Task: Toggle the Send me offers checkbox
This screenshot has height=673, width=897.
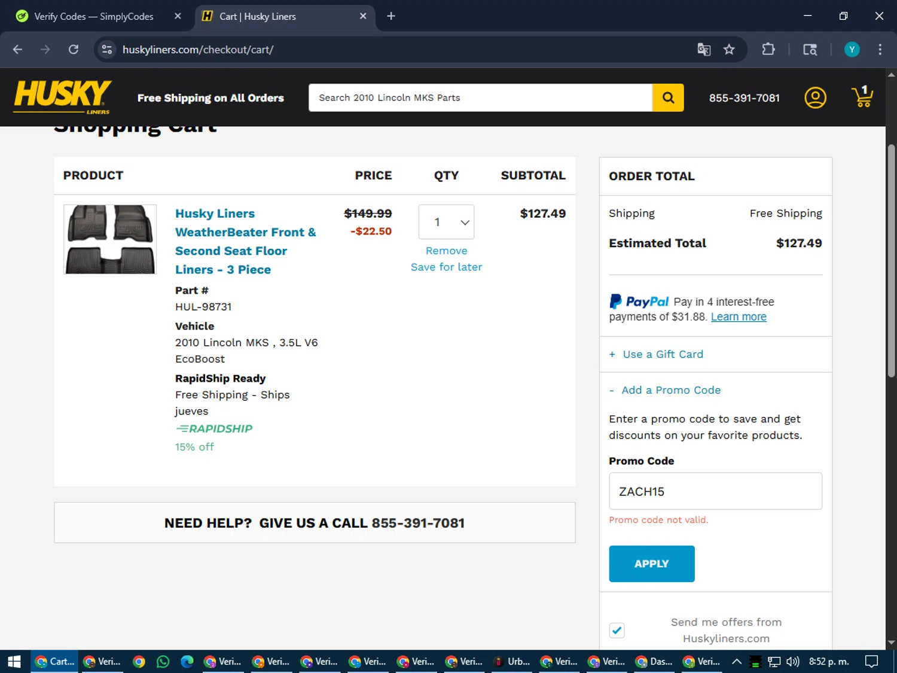Action: click(x=617, y=630)
